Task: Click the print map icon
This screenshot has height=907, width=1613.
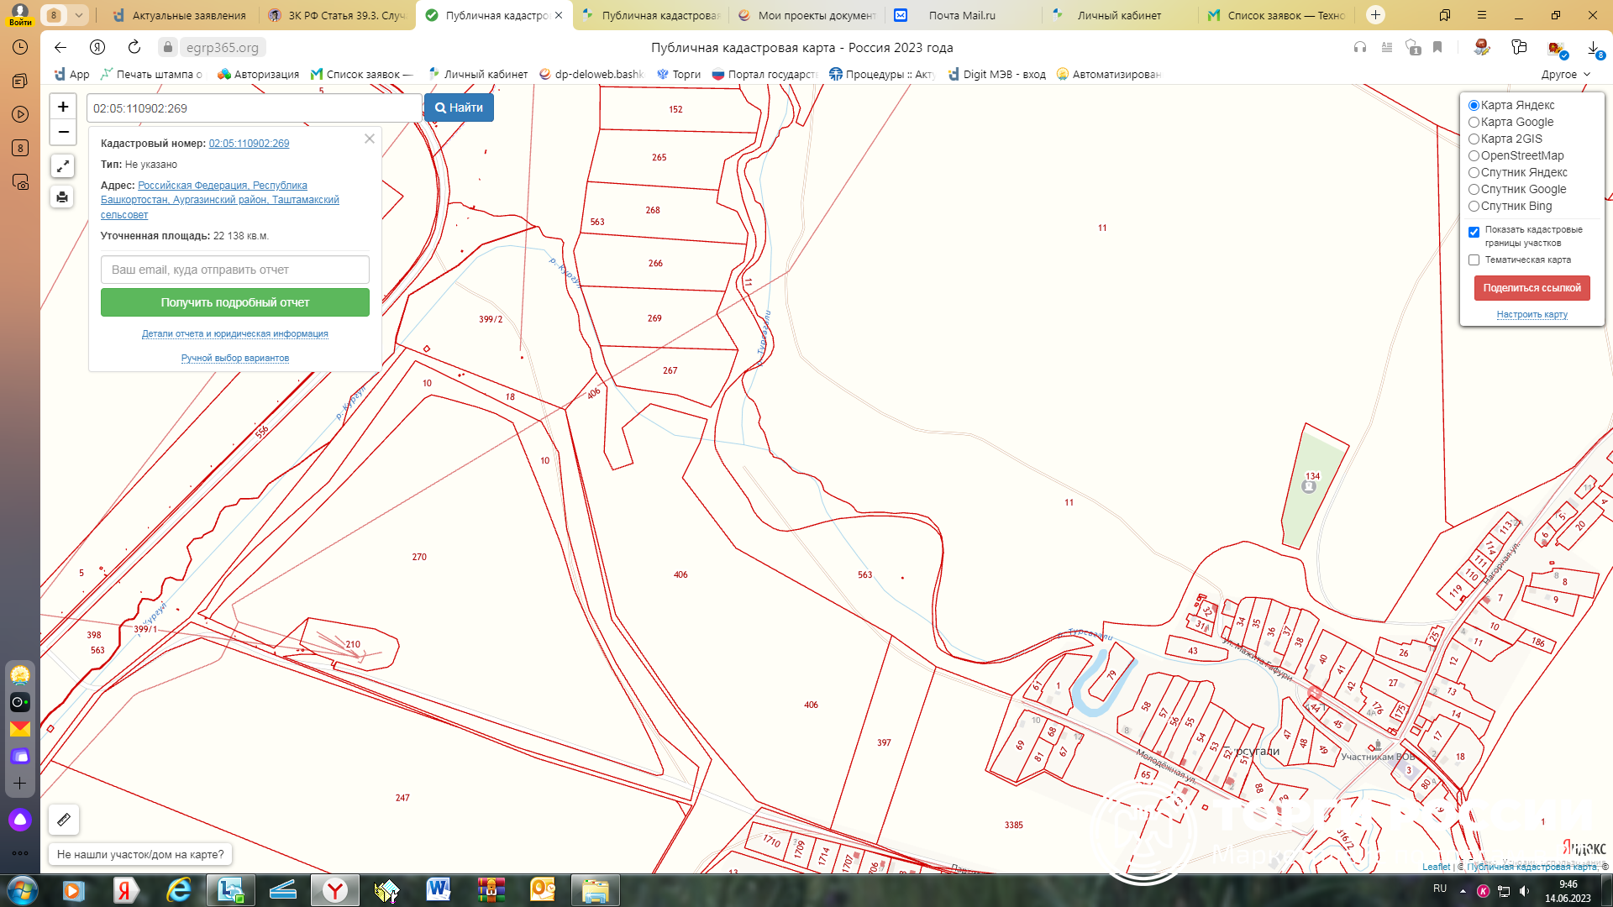Action: click(62, 197)
